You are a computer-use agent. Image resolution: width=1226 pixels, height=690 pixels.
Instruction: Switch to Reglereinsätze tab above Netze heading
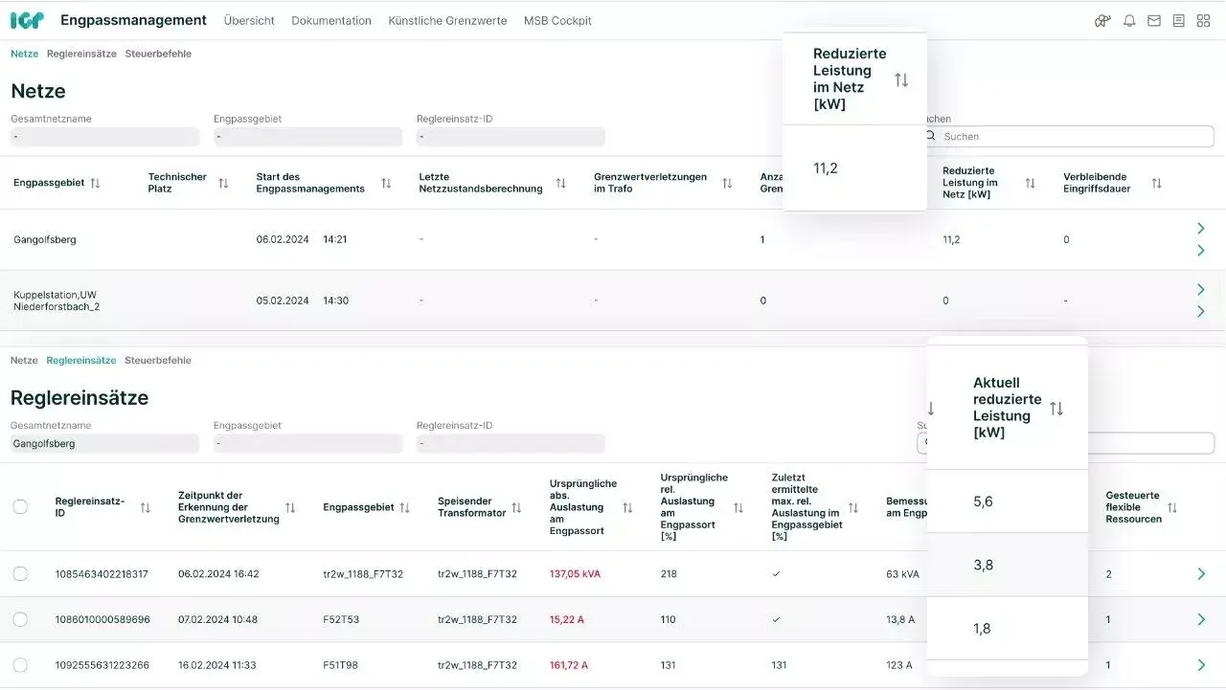81,54
